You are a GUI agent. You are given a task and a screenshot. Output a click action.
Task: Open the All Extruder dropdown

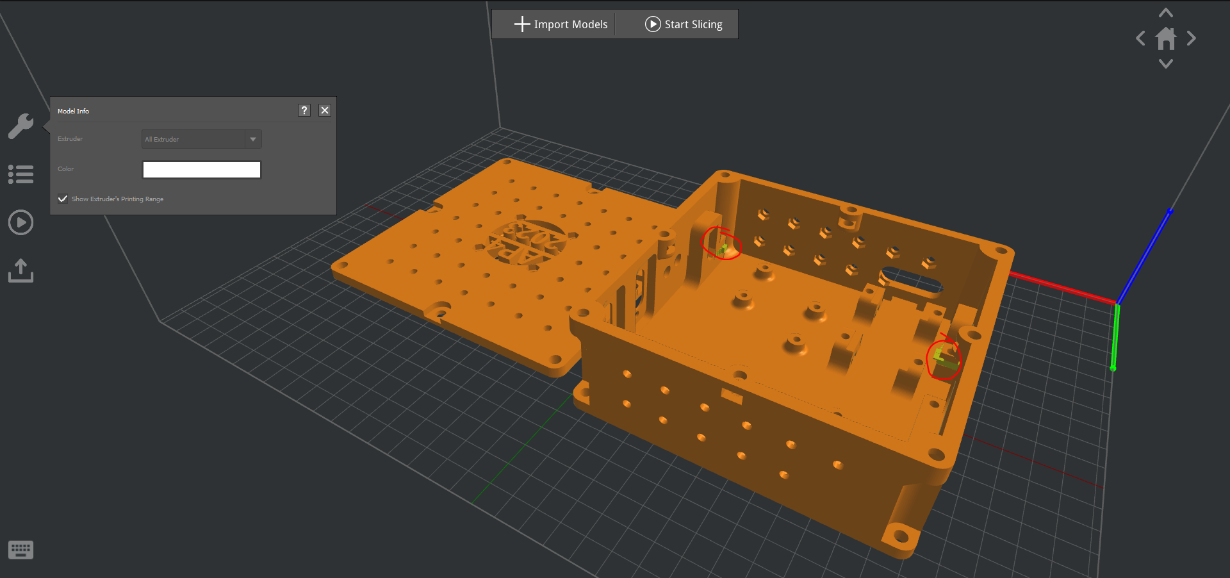tap(201, 139)
